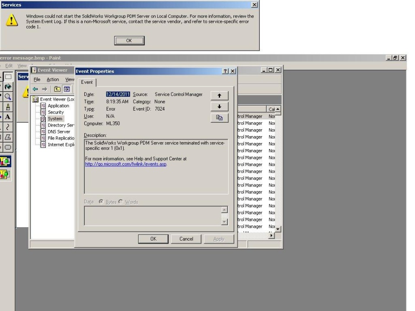The height and width of the screenshot is (311, 415).
Task: Go up one level in Event Viewer
Action: point(57,89)
